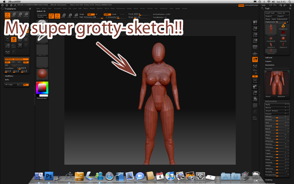
Task: Collapse the Preview section
Action: (269, 69)
